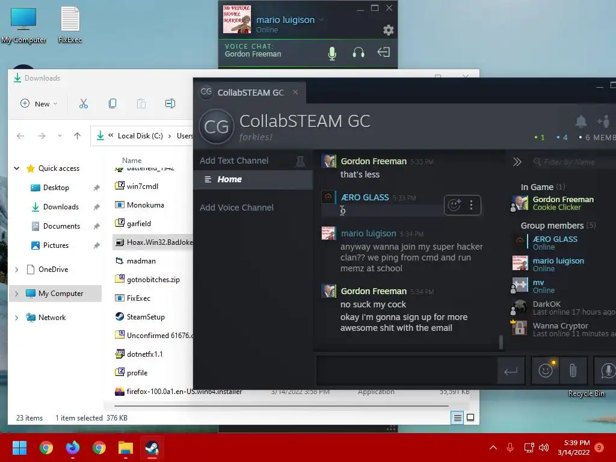Select the CollabSTEAM GC chat tab
This screenshot has width=616, height=462.
[x=250, y=92]
